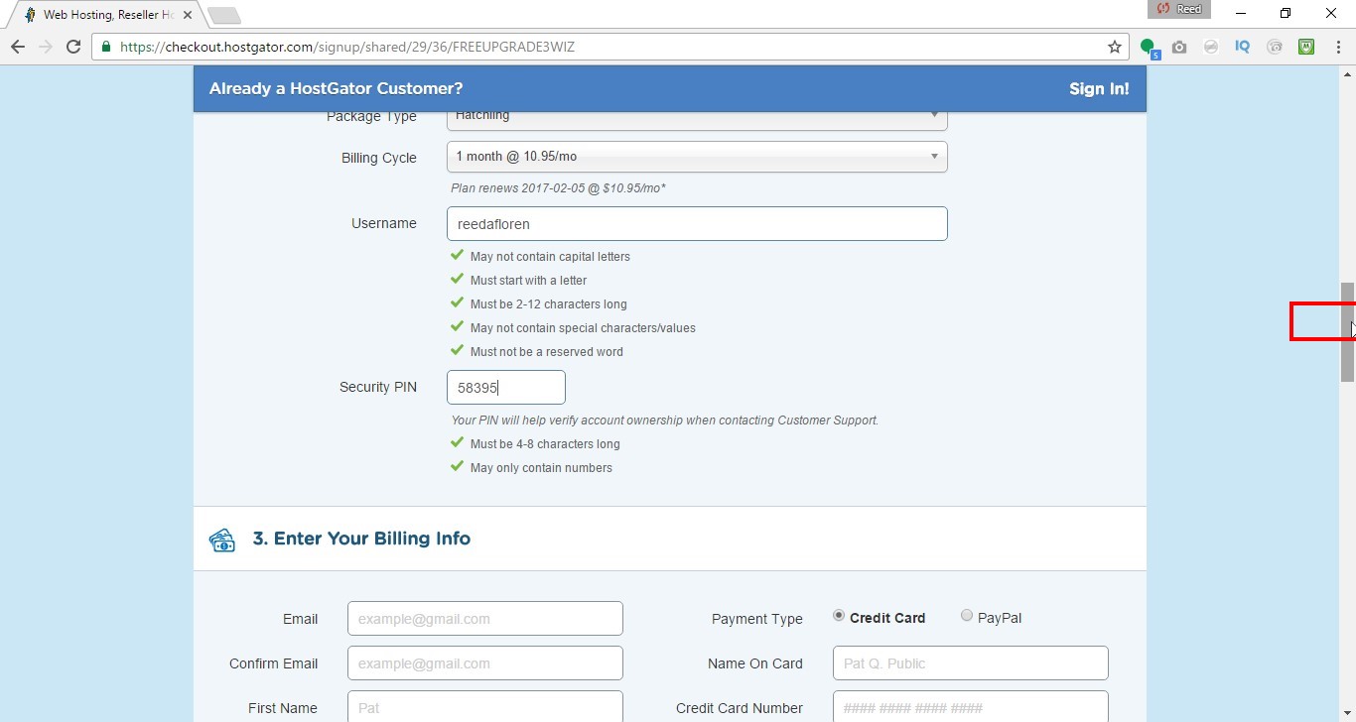This screenshot has width=1356, height=722.
Task: Click 'Must be 4-8 characters long' rule
Action: [545, 443]
